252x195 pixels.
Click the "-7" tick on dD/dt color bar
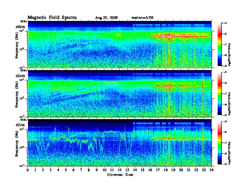225,94
